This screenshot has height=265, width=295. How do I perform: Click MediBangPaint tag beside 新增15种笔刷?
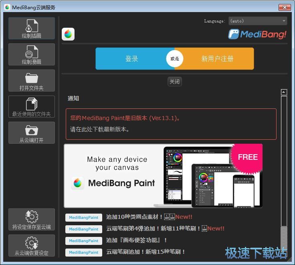(84, 253)
